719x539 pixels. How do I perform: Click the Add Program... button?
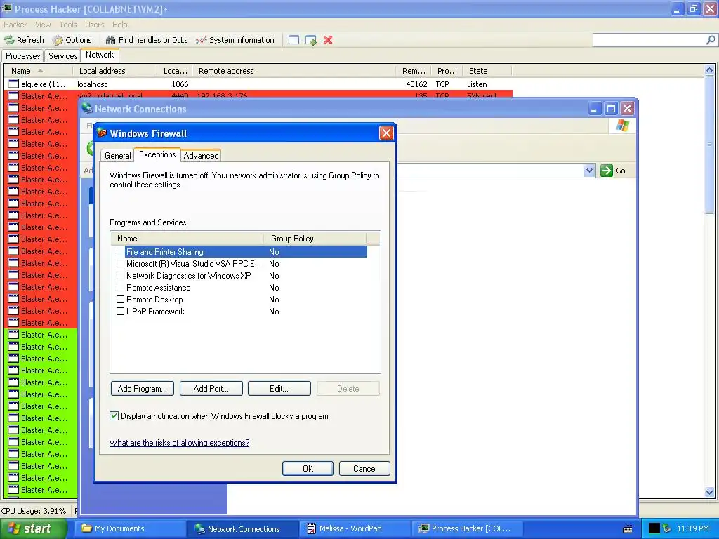pos(142,389)
